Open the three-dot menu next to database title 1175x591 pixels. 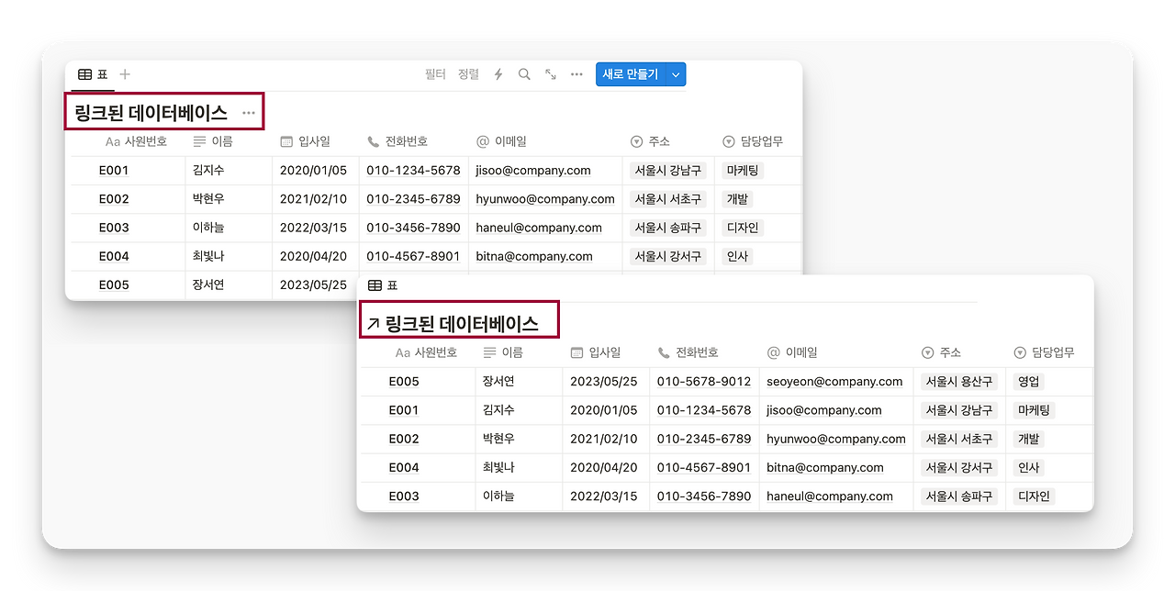(x=249, y=113)
